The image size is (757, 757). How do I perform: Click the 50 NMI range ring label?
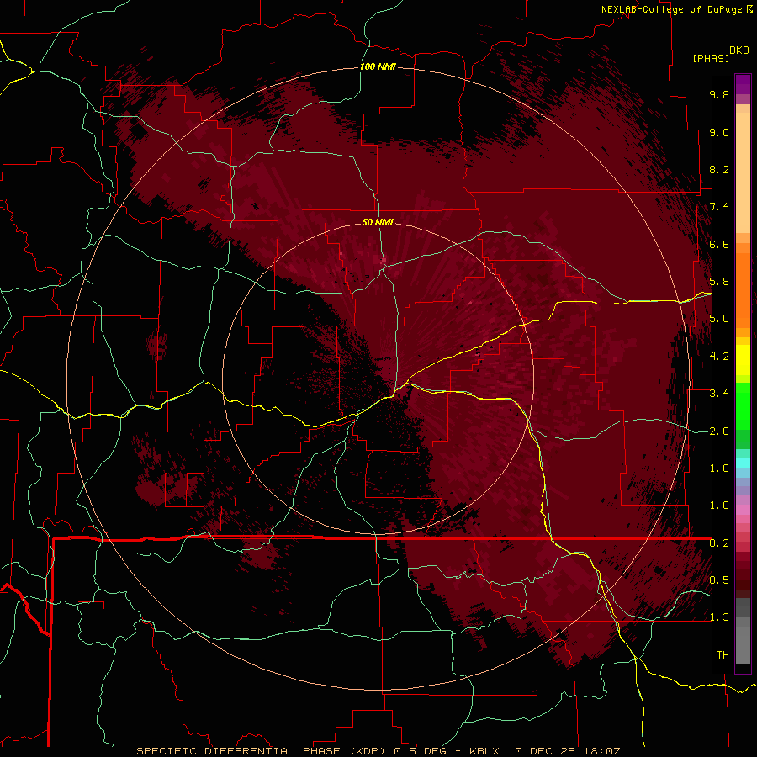pyautogui.click(x=378, y=223)
